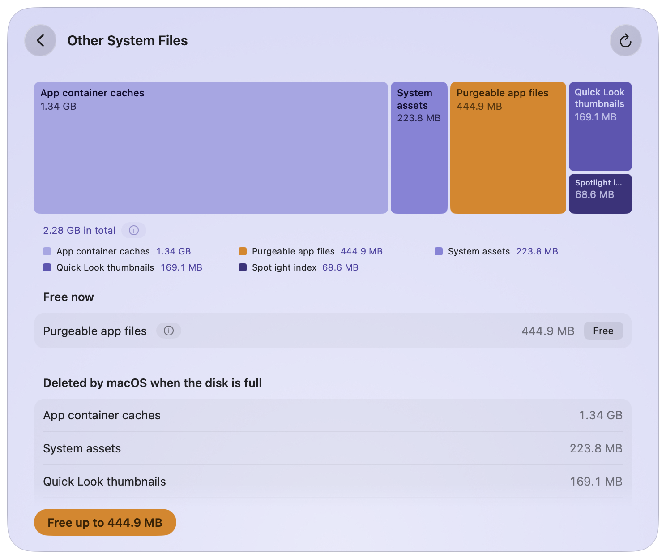Select App container caches treemap block

pos(211,148)
